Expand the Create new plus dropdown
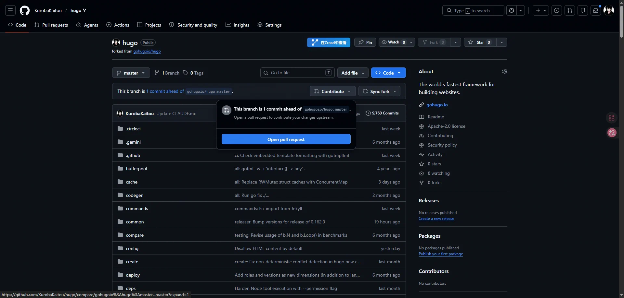Viewport: 624px width, 298px height. [541, 10]
